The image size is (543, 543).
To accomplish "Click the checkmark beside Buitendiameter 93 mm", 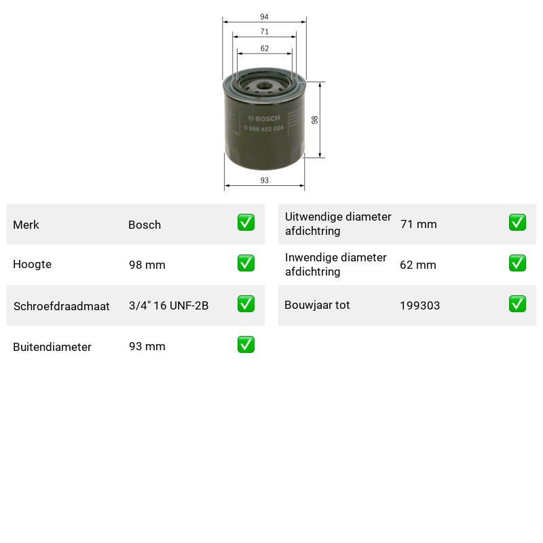I will [x=246, y=345].
